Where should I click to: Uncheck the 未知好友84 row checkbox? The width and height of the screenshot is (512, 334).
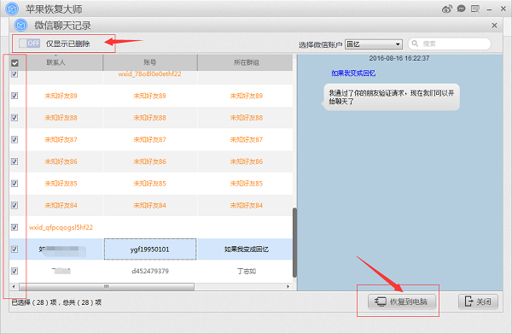click(15, 205)
